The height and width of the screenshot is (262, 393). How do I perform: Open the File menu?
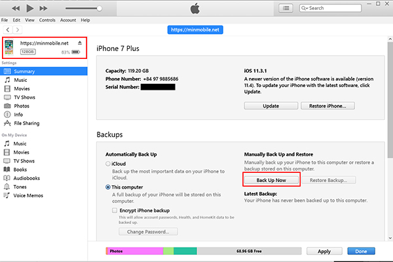(x=5, y=20)
